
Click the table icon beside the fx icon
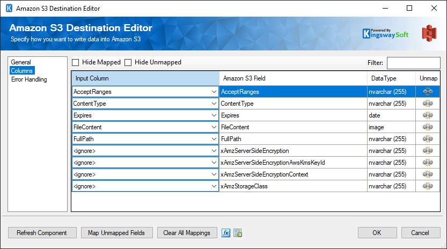(x=238, y=233)
